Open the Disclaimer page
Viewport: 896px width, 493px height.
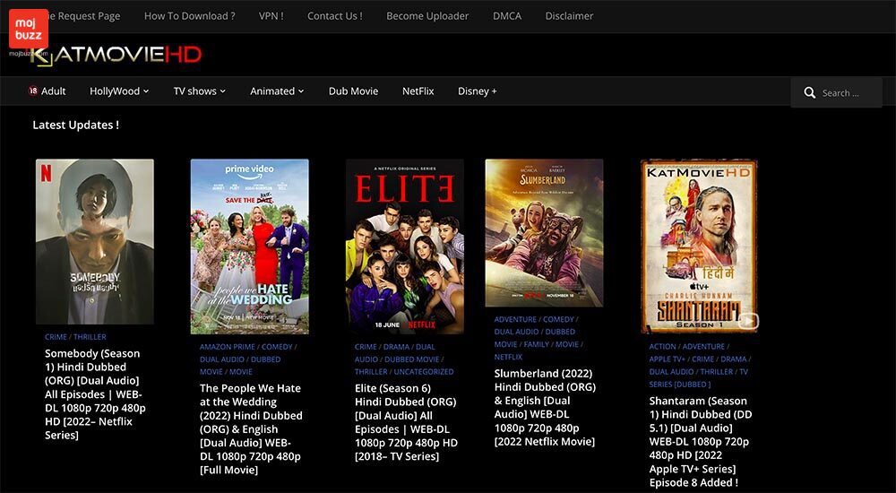(569, 16)
